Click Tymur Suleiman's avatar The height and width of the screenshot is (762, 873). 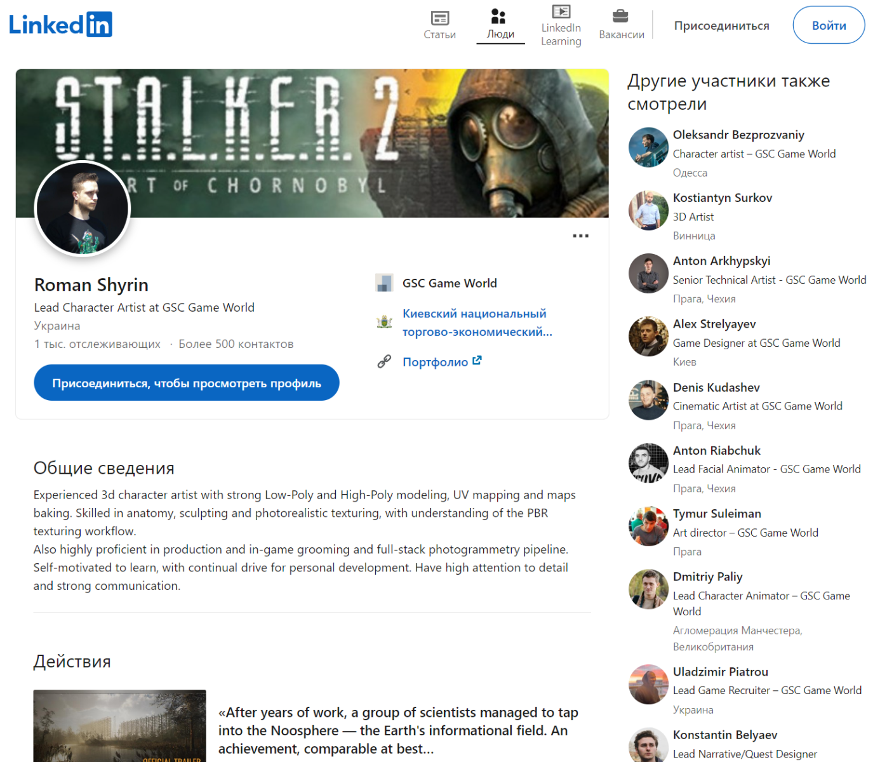point(648,526)
